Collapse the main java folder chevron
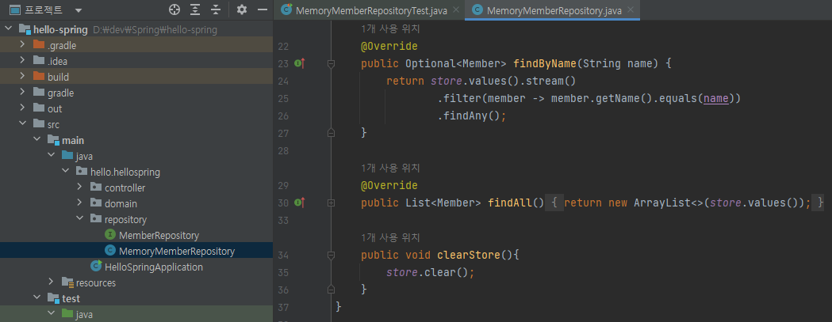This screenshot has height=322, width=832. click(x=51, y=156)
